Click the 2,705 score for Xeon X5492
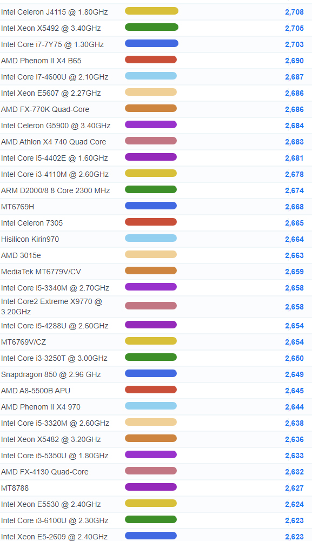This screenshot has height=541, width=312. click(294, 28)
